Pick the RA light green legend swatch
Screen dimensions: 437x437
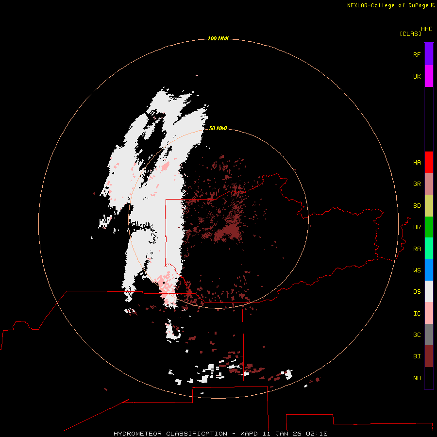point(429,249)
